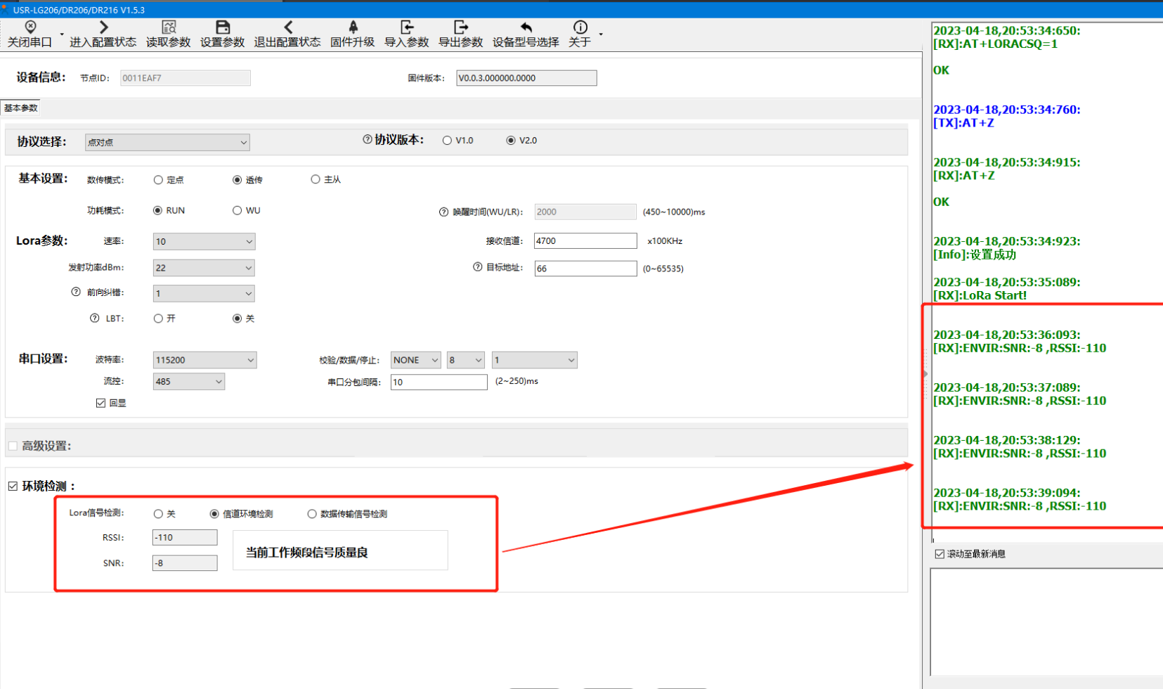Click the 接收信道 input field

click(585, 241)
